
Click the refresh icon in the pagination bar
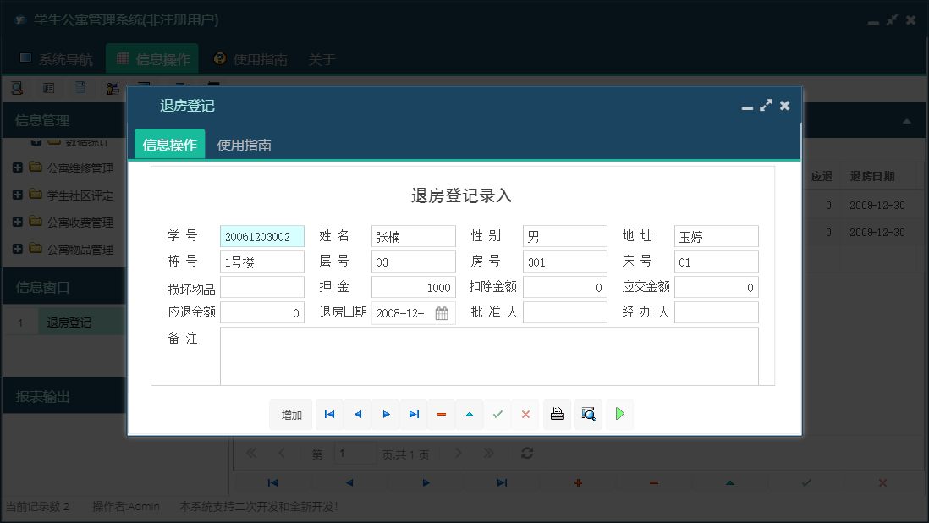pos(527,453)
